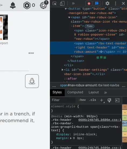Switch to the Computed tab
This screenshot has width=127, height=149.
[75, 92]
